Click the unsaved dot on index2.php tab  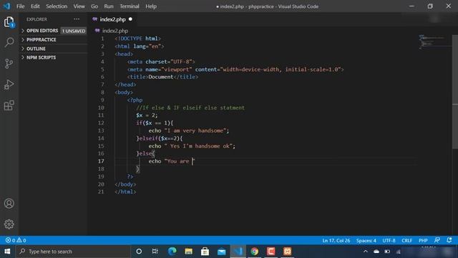pyautogui.click(x=130, y=19)
